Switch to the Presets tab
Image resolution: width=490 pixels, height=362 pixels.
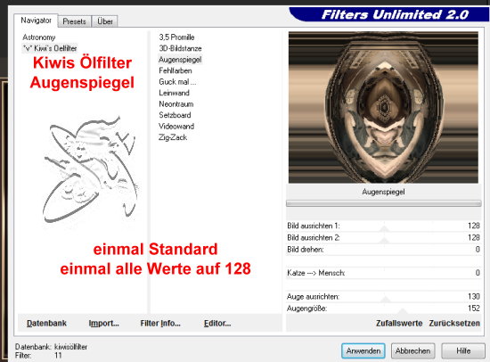click(x=74, y=21)
